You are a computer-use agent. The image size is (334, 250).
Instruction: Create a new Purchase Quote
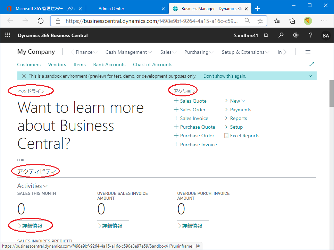[194, 127]
